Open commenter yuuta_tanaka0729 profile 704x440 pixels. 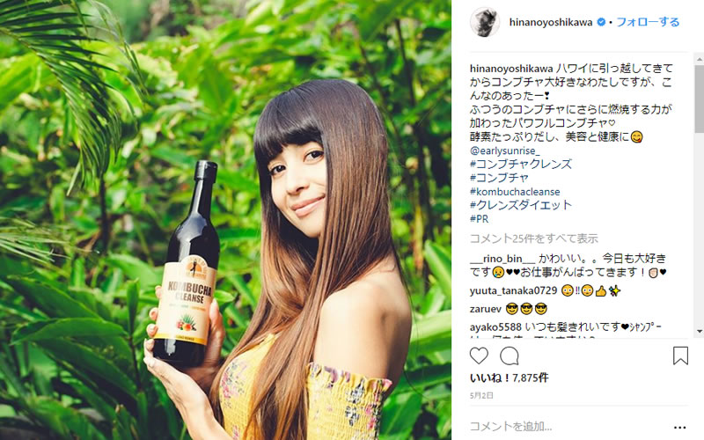pos(513,291)
